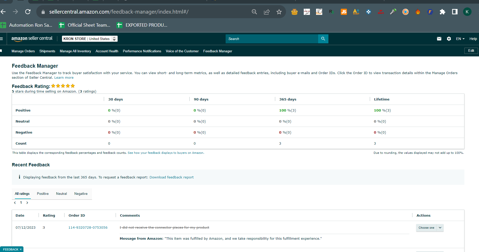Click the FEEDBACK widget tab
This screenshot has height=252, width=479.
(x=11, y=249)
